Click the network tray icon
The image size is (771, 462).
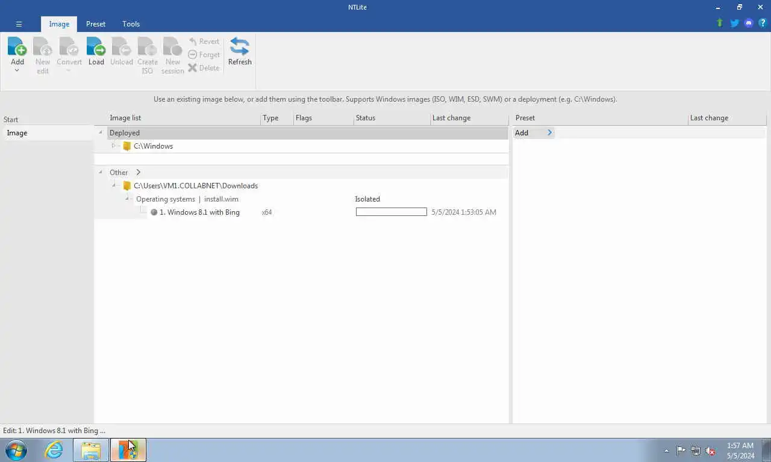point(696,451)
